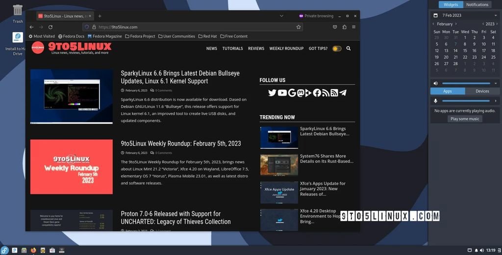Click the Save to Pocket icon
This screenshot has height=255, width=502.
tap(335, 27)
